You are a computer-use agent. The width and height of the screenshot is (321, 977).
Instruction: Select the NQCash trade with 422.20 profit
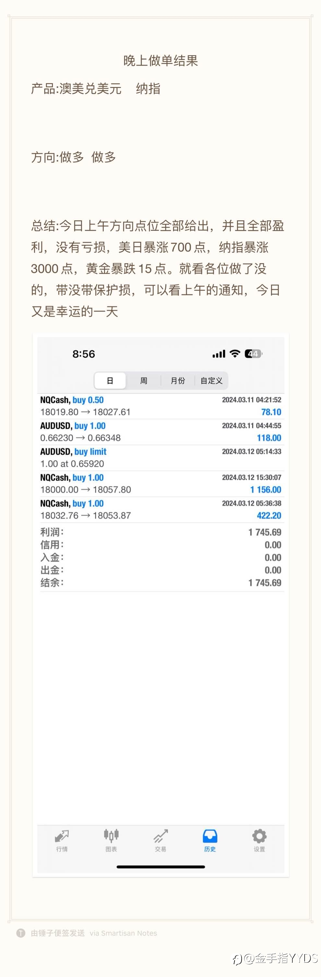click(161, 509)
